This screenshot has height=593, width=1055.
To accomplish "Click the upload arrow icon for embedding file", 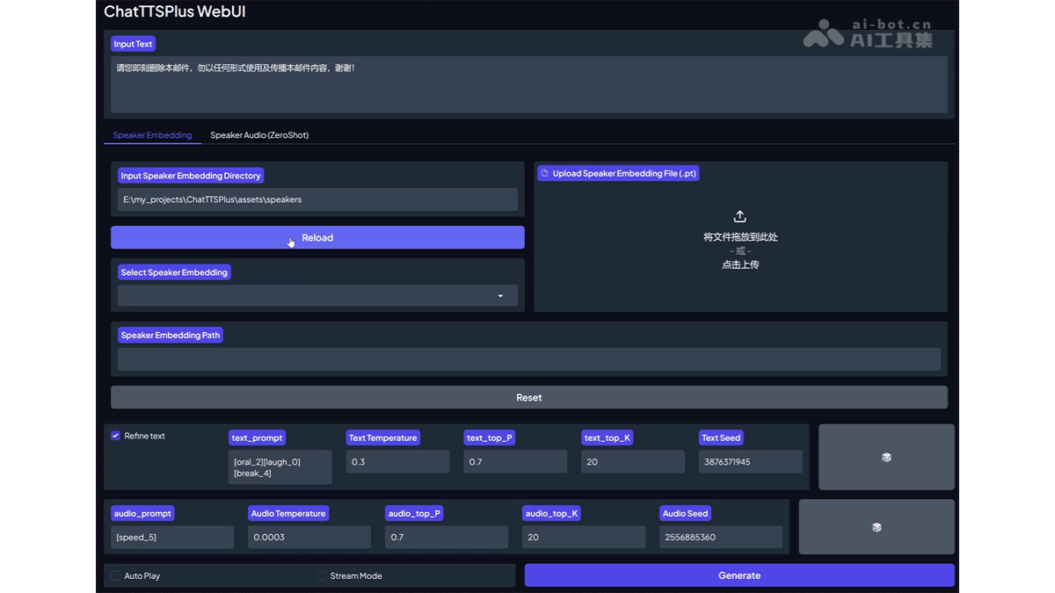I will pos(740,216).
